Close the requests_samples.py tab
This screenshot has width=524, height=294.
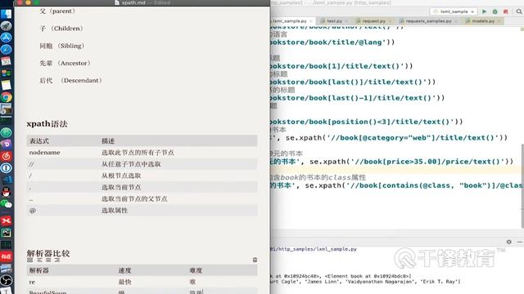(456, 21)
